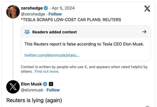This screenshot has width=157, height=107.
Task: Click the zerohedge display name
Action: tap(32, 8)
